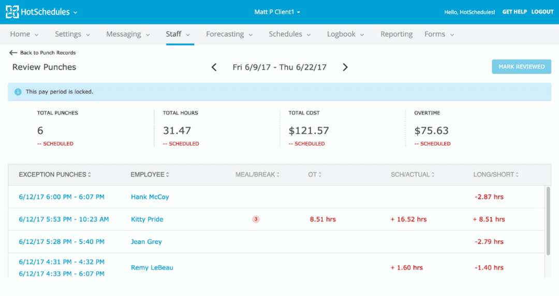The width and height of the screenshot is (559, 296).
Task: Open the Reporting tab
Action: pos(396,34)
